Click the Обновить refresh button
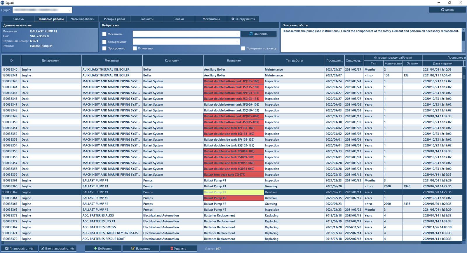 (x=259, y=34)
